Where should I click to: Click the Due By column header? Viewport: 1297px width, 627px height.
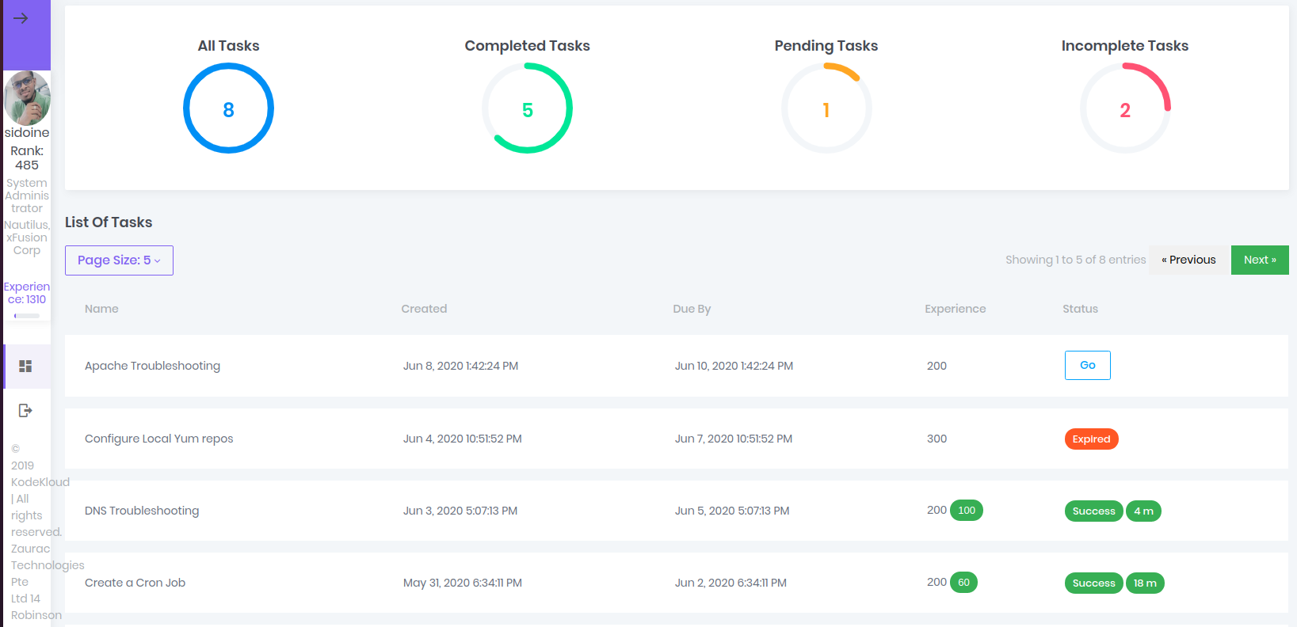[x=692, y=309]
